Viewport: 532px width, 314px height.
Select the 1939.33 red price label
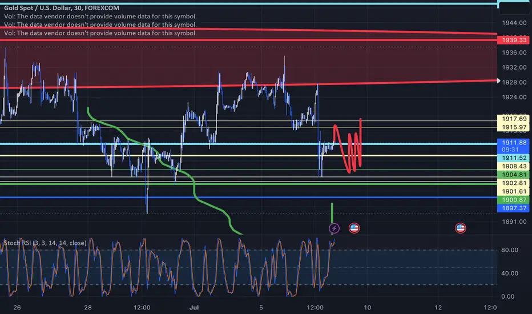point(513,40)
